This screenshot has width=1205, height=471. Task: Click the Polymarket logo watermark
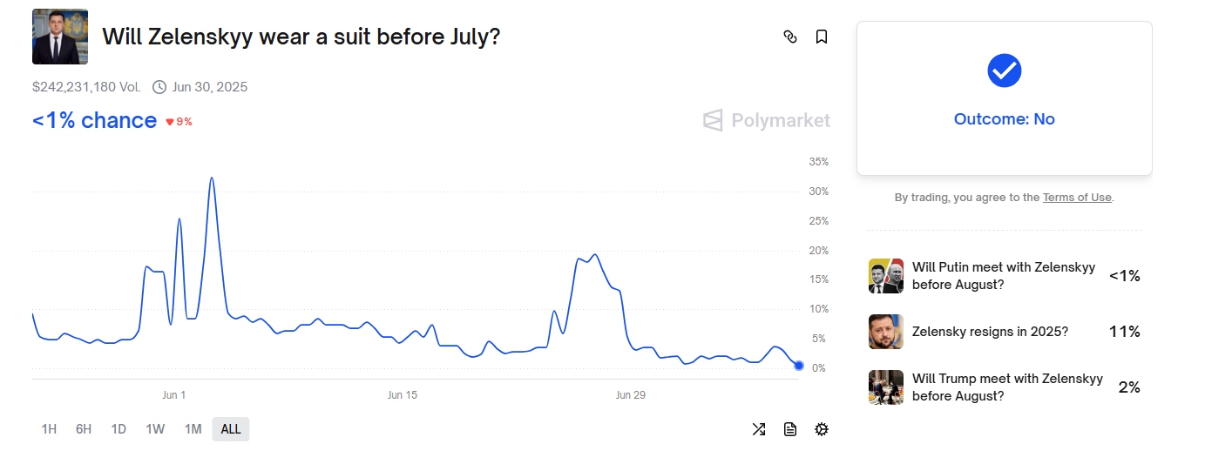coord(767,120)
